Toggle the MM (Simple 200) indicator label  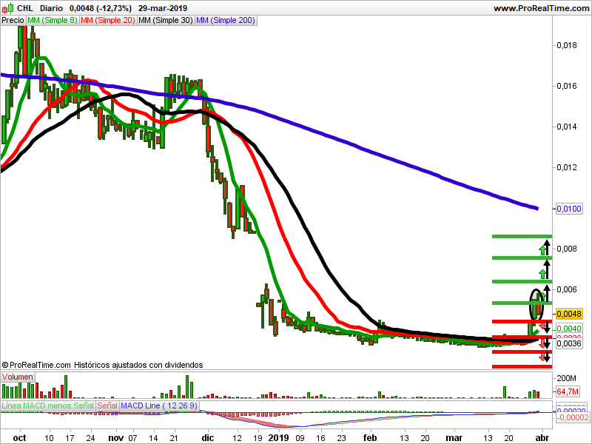pyautogui.click(x=225, y=21)
